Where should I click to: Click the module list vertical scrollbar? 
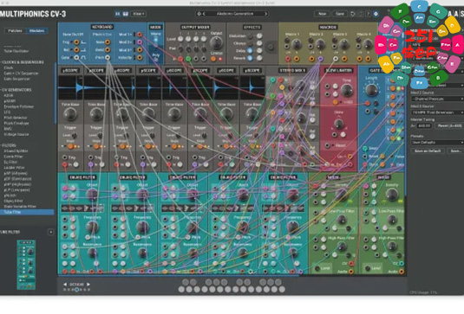tap(55, 93)
